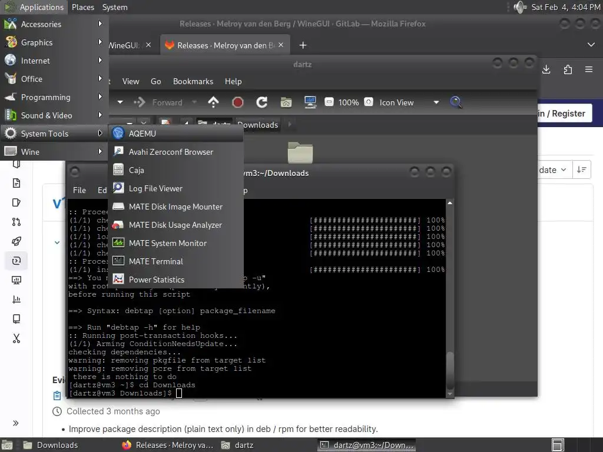603x452 pixels.
Task: Open the Help menu in Caja
Action: pos(233,81)
